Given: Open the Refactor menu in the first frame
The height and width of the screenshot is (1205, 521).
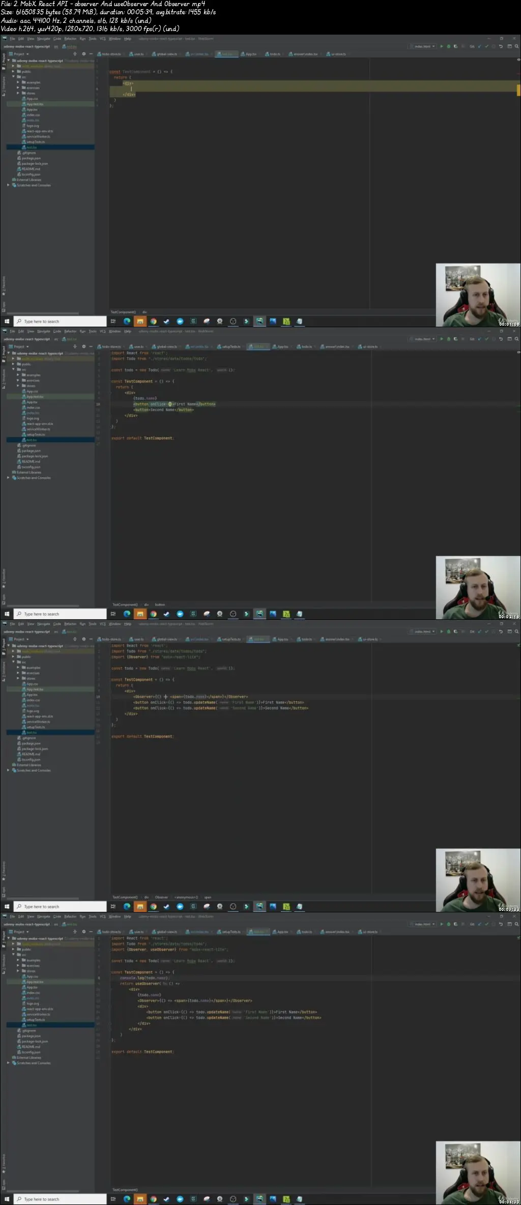Looking at the screenshot, I should click(70, 39).
